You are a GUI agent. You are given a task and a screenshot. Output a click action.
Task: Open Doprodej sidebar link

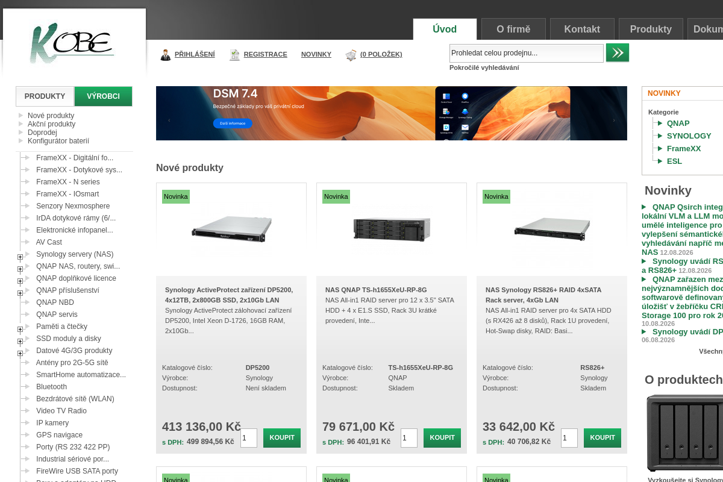click(x=42, y=133)
